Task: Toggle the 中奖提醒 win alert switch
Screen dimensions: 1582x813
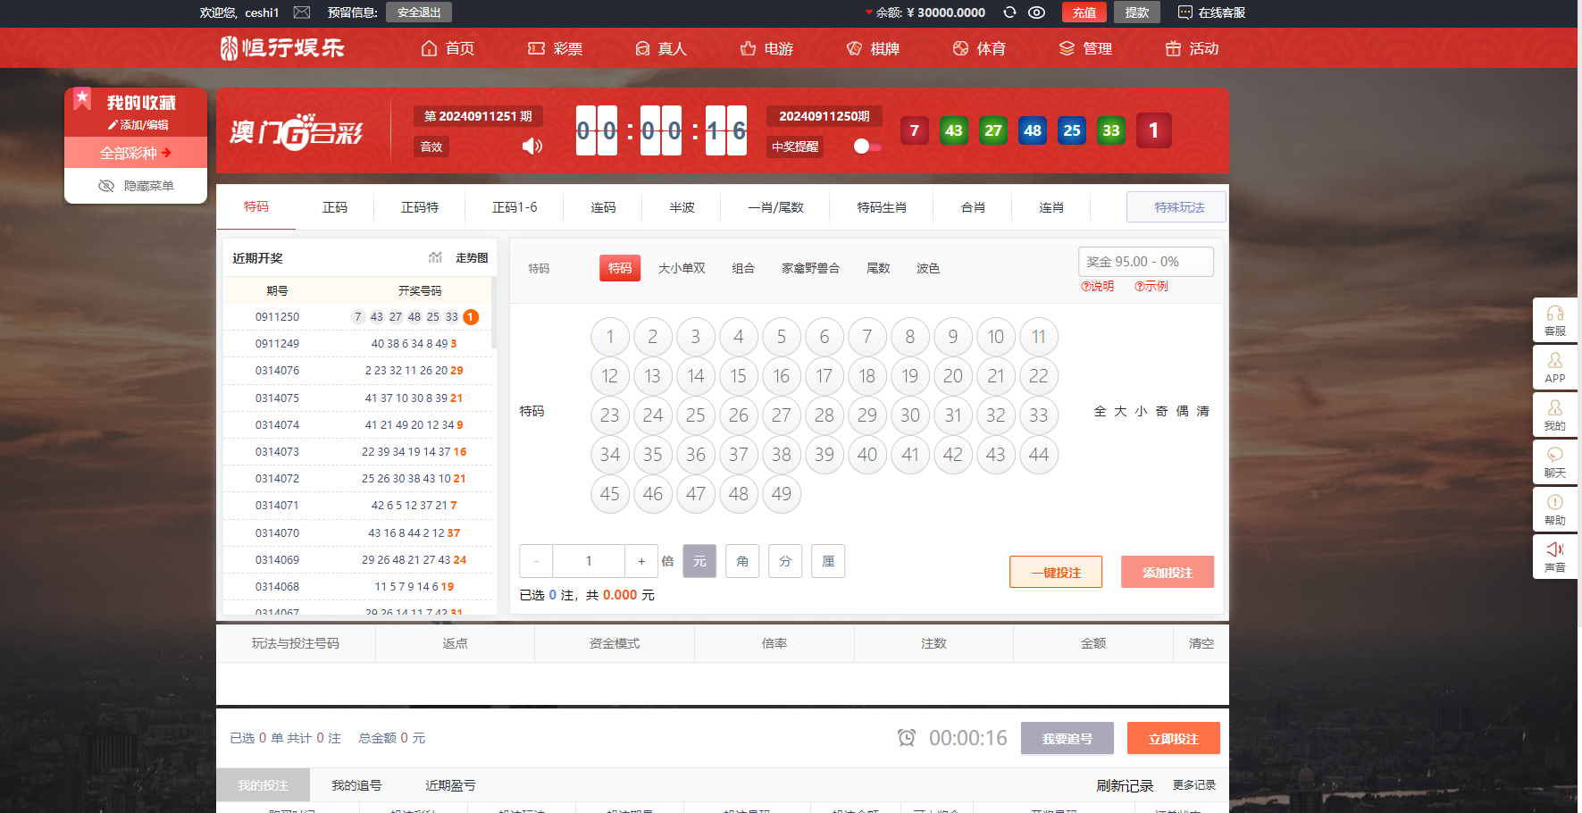Action: [x=866, y=147]
